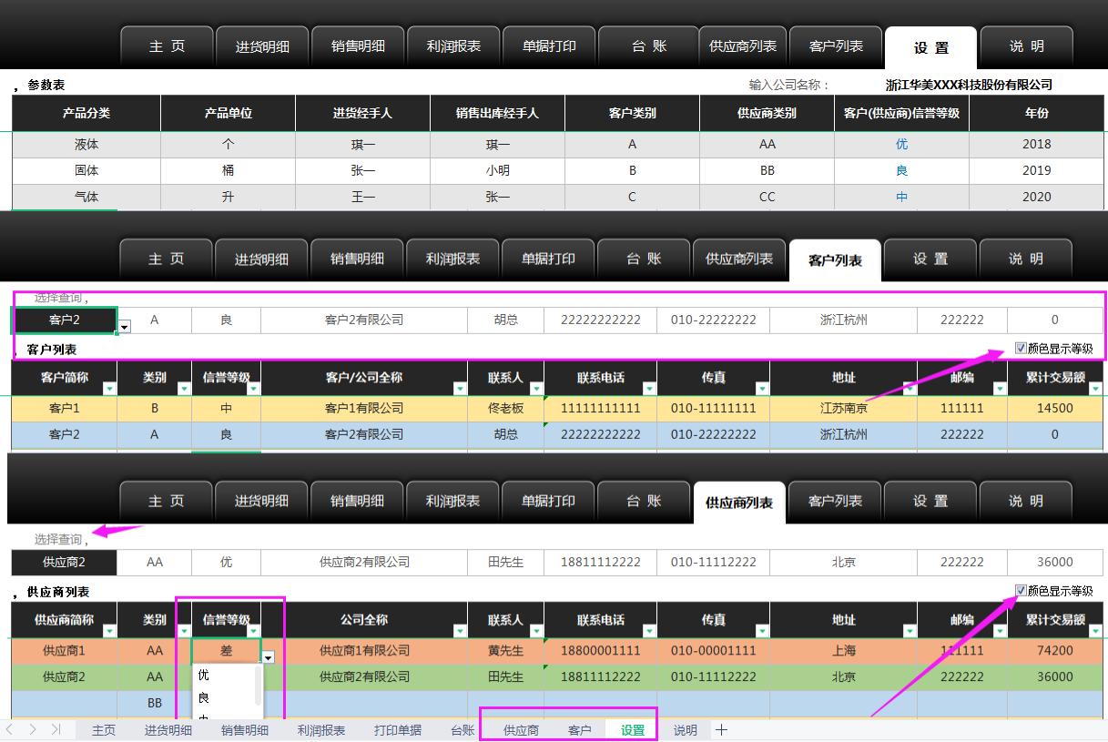Click 单据打印 button in the supplier list panel navigation
This screenshot has width=1108, height=742.
pyautogui.click(x=548, y=501)
